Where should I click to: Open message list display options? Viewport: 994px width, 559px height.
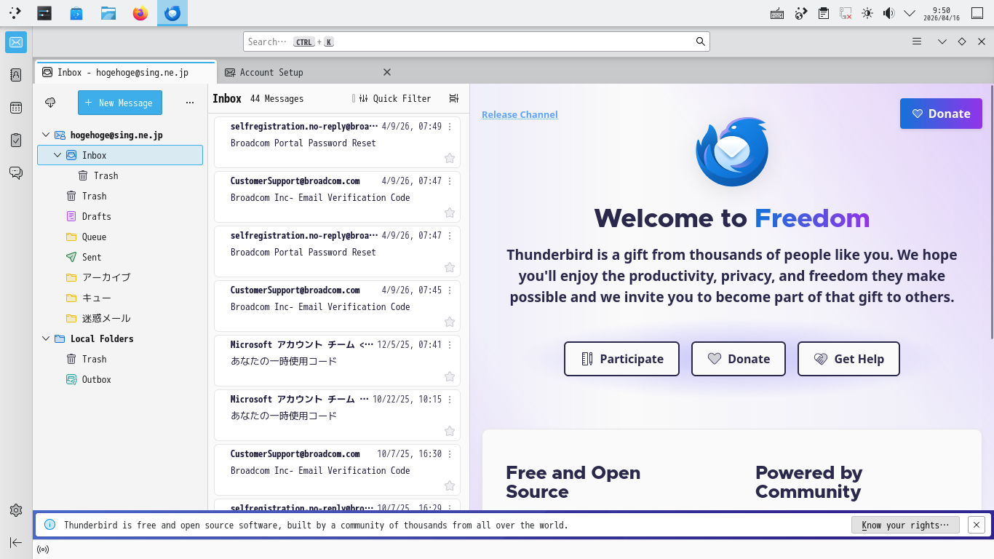point(454,98)
